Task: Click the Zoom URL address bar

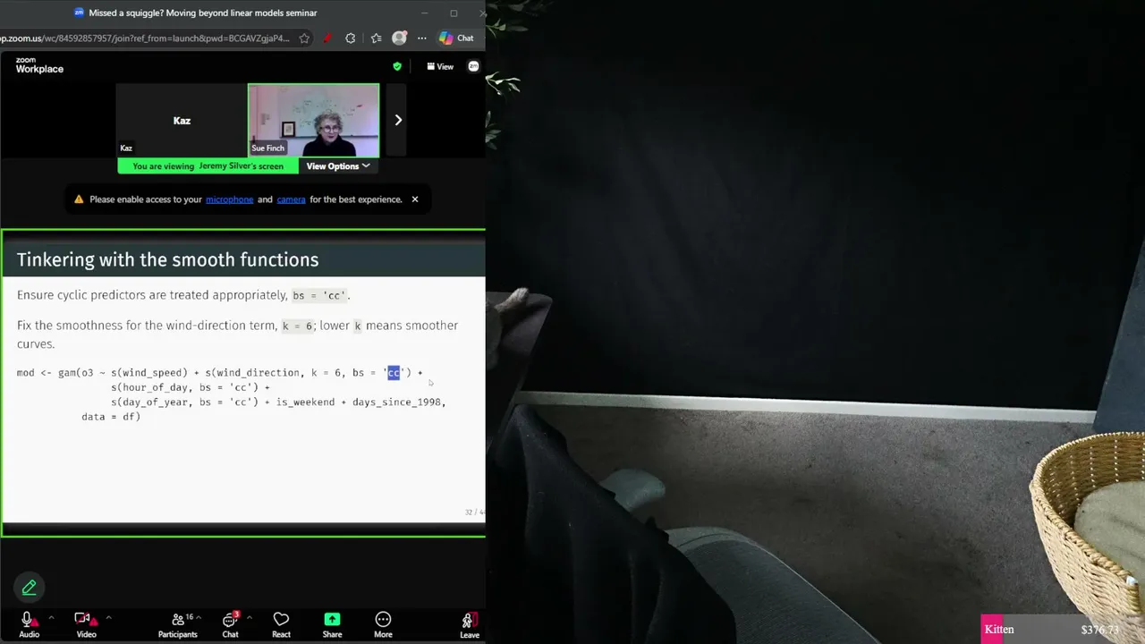Action: pyautogui.click(x=146, y=38)
